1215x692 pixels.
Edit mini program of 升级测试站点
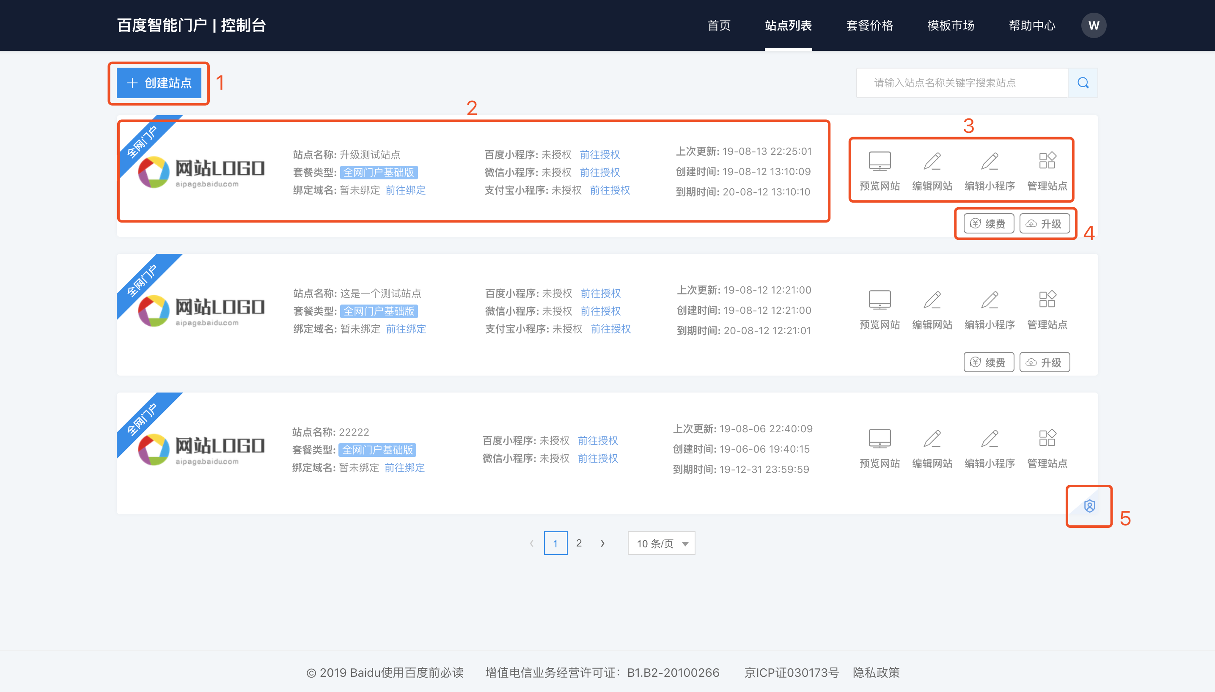(x=989, y=171)
